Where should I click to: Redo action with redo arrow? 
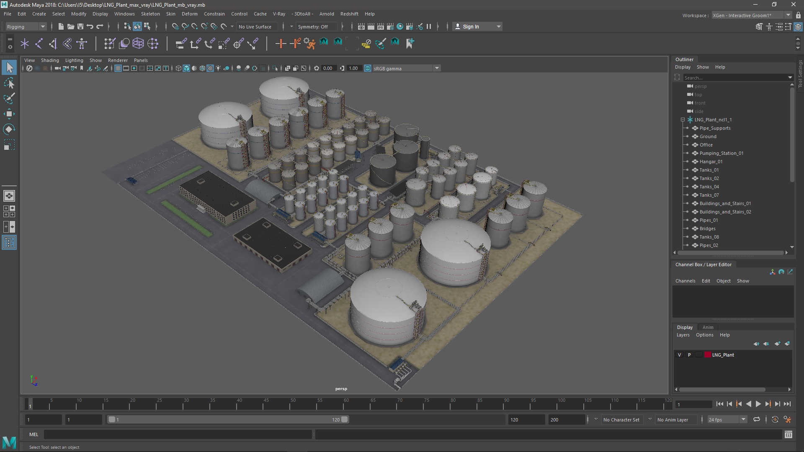coord(100,26)
